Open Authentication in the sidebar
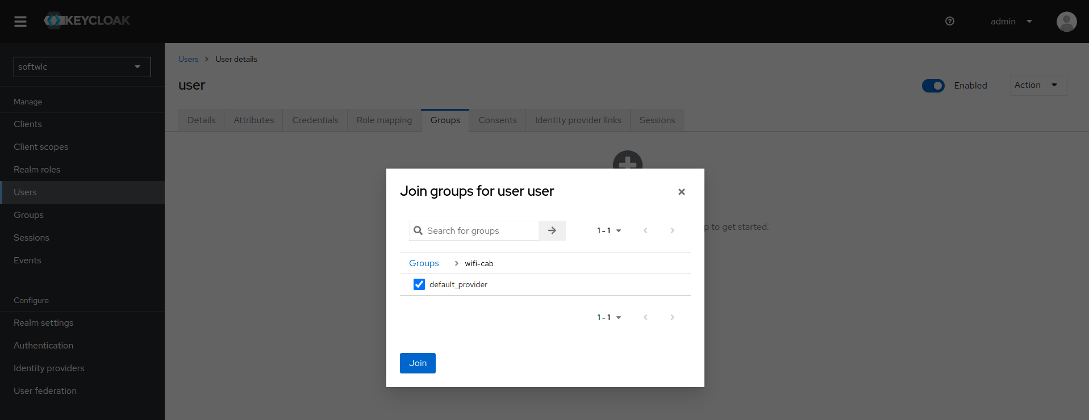Screen dimensions: 1089x420 82,346
